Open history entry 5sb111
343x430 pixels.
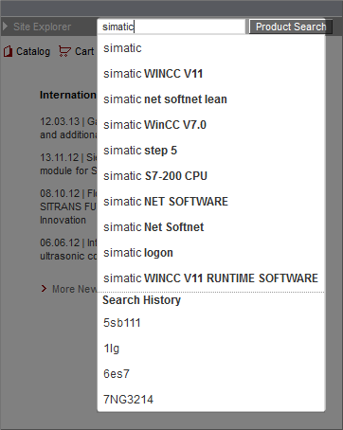tap(211, 323)
